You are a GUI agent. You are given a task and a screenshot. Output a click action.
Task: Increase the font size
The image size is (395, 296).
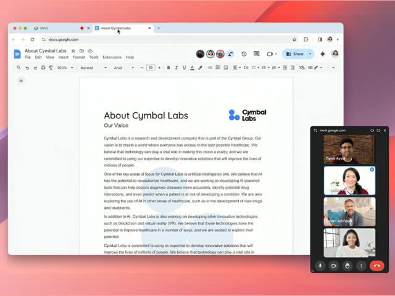click(x=159, y=68)
